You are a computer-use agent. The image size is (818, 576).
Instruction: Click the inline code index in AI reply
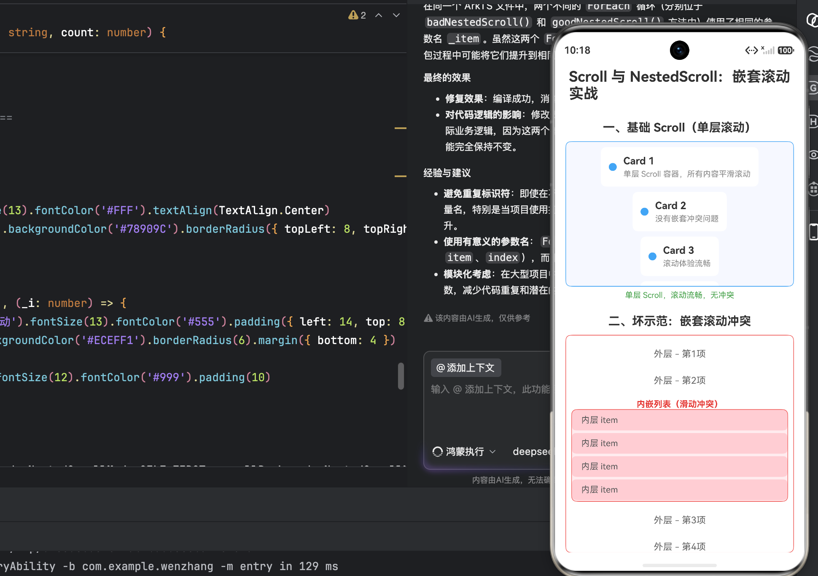click(x=503, y=257)
